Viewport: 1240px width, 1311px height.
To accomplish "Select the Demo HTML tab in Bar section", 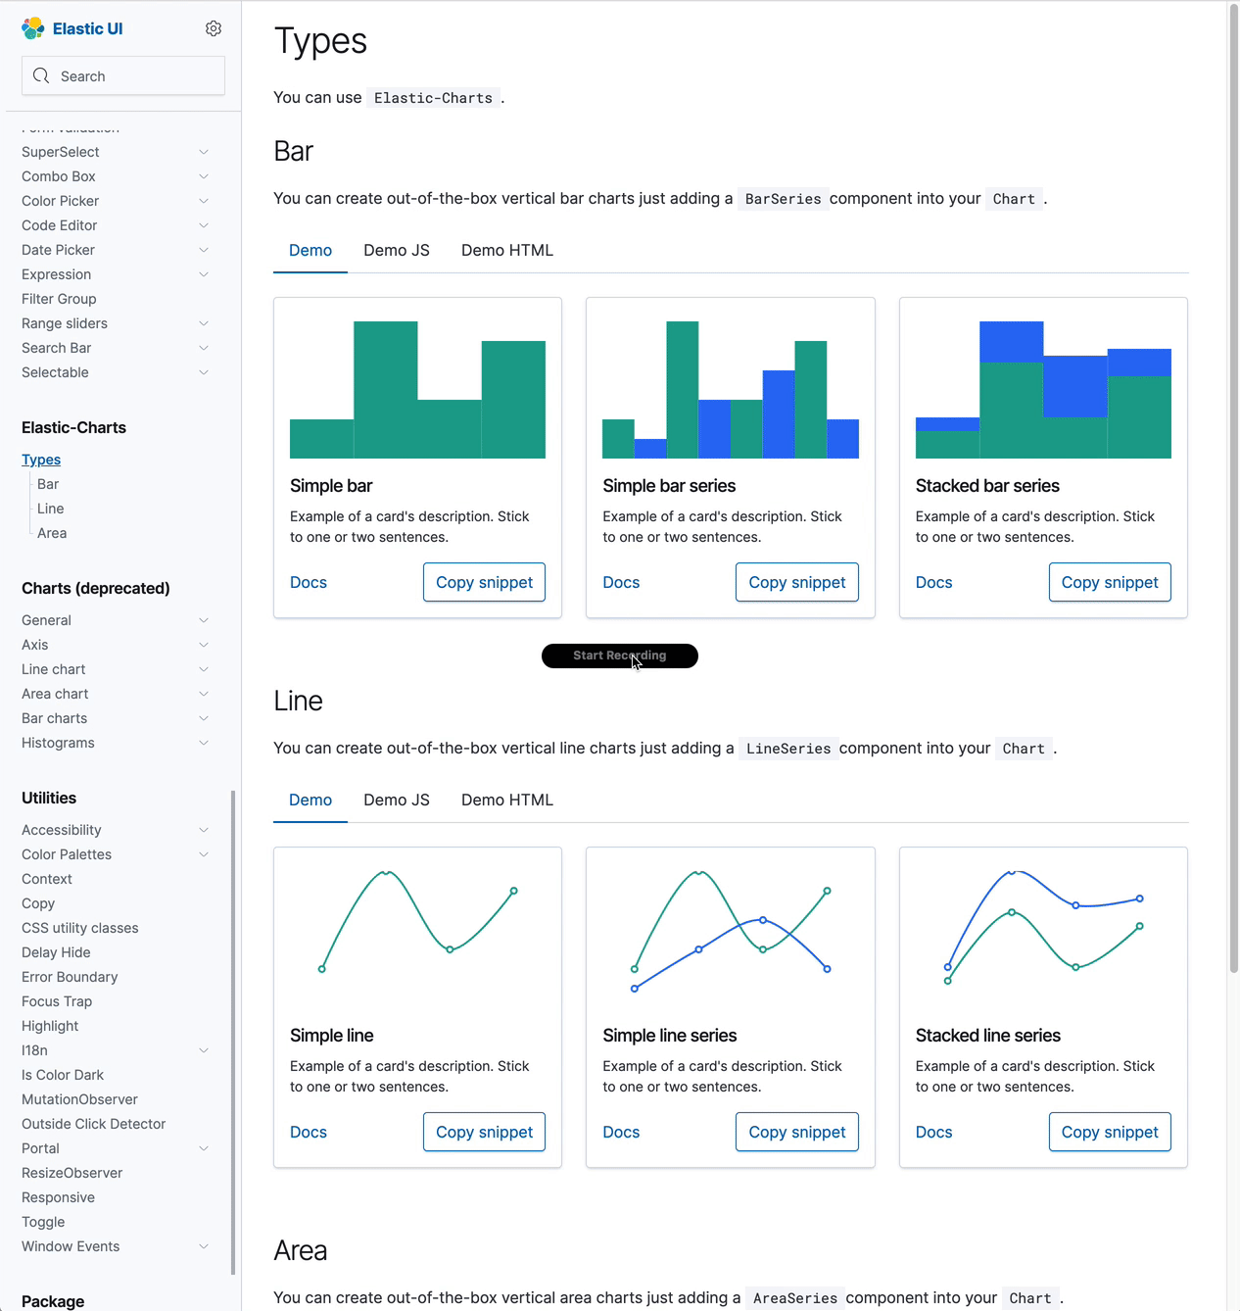I will click(507, 251).
